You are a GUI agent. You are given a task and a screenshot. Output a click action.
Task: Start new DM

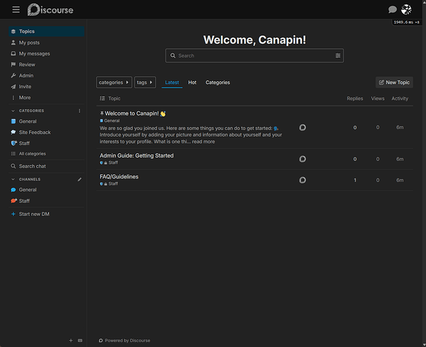[x=46, y=214]
